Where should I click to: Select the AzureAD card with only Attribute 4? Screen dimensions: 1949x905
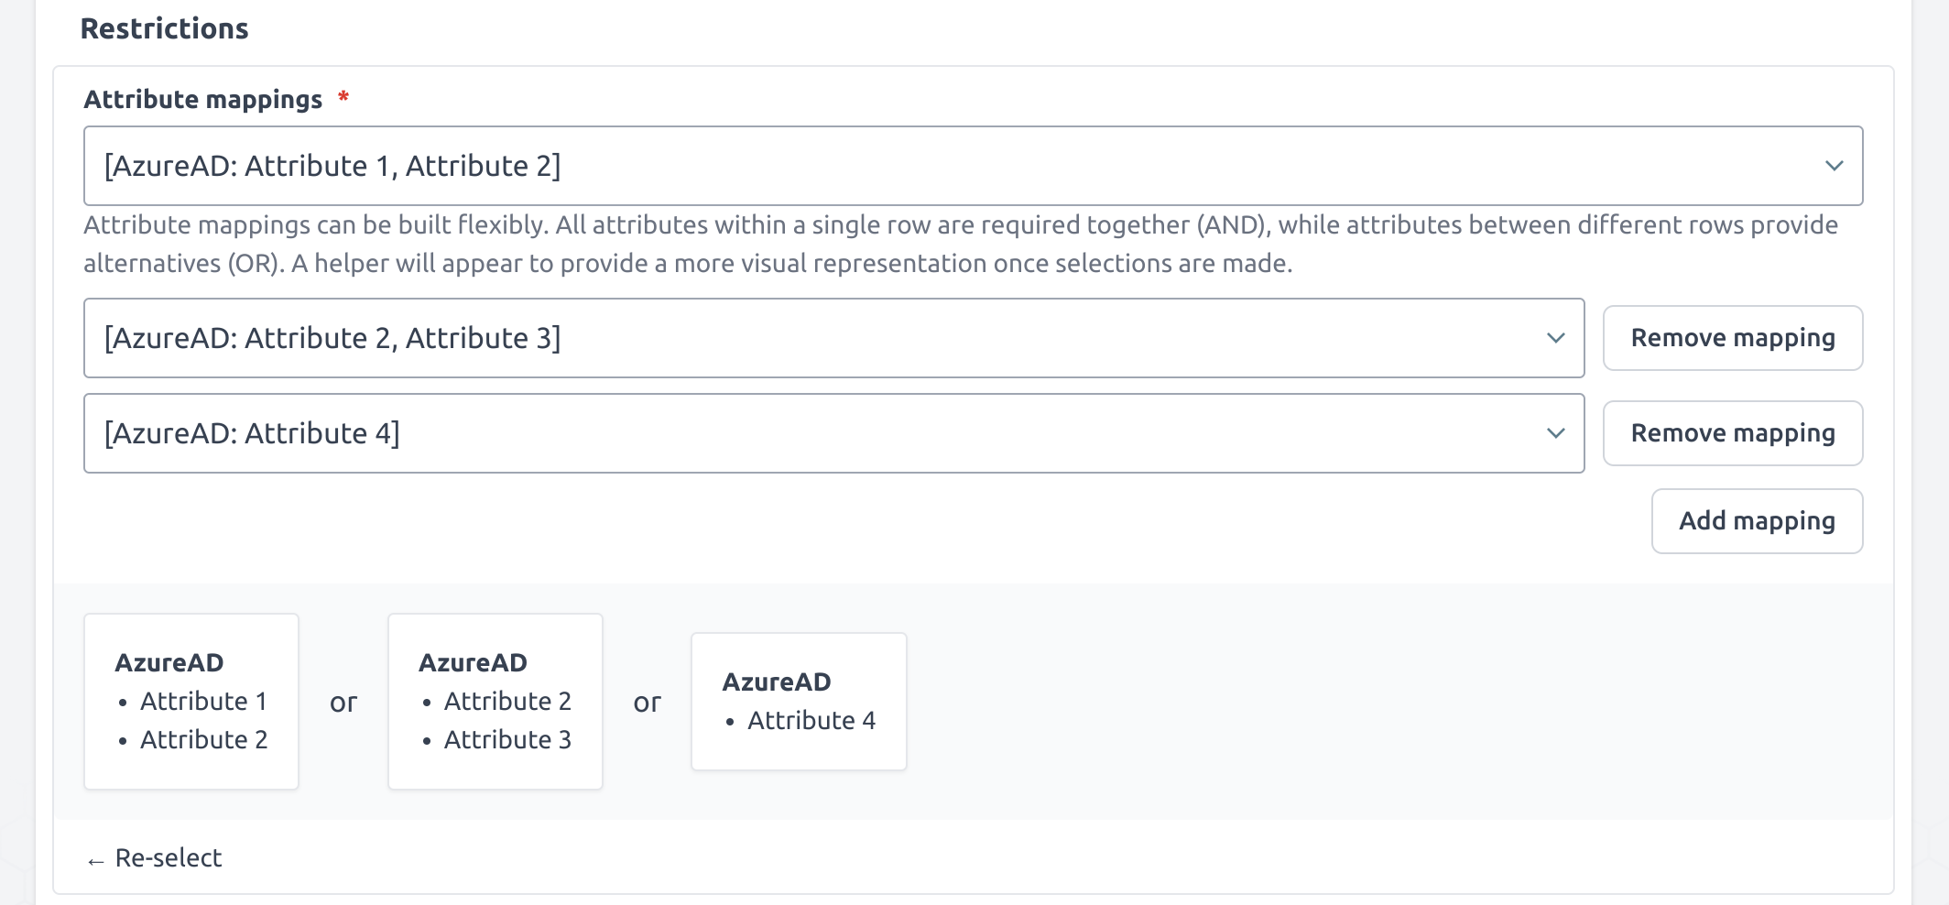coord(799,701)
